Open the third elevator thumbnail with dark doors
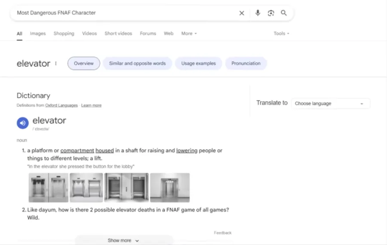The width and height of the screenshot is (387, 245). [x=126, y=188]
